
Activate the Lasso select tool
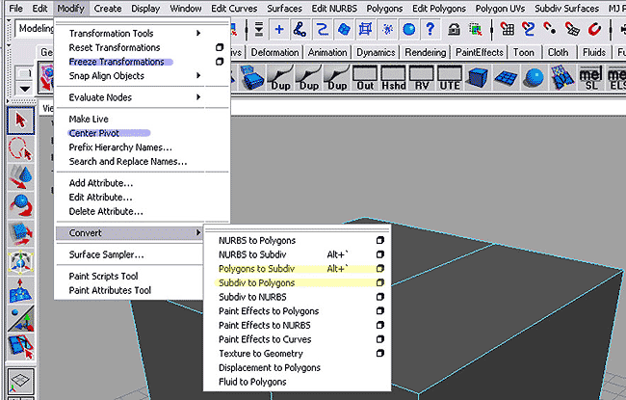tap(21, 149)
